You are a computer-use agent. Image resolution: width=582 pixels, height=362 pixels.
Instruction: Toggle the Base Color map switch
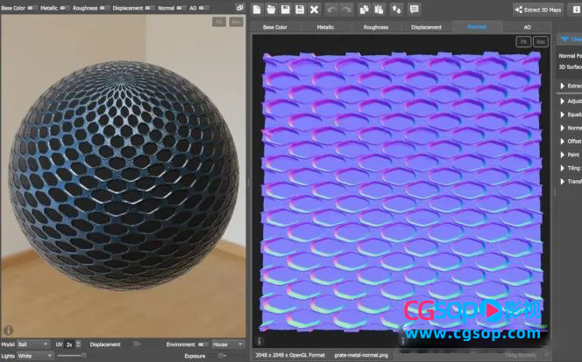tap(32, 8)
